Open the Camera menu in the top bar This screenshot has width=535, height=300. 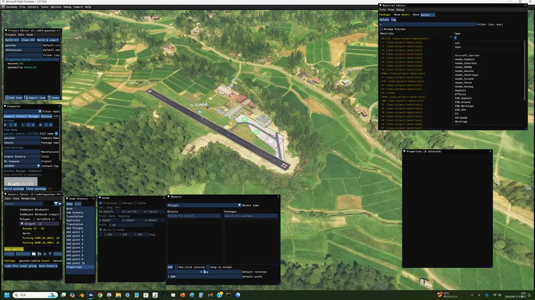[78, 7]
